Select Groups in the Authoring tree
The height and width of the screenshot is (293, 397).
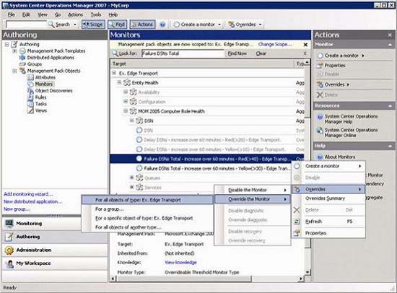point(35,64)
